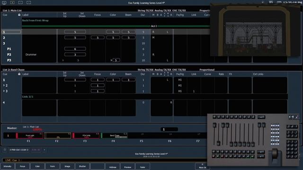The width and height of the screenshot is (303, 170).
Task: Click lock icon in Band Chase header
Action: tap(19, 74)
